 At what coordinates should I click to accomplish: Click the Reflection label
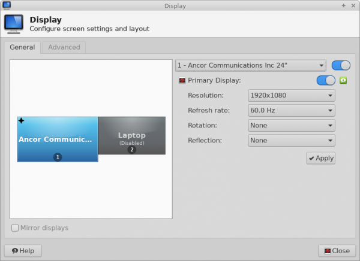205,141
